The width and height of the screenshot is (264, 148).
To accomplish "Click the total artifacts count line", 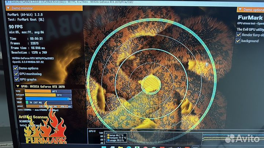I will point(33,125).
